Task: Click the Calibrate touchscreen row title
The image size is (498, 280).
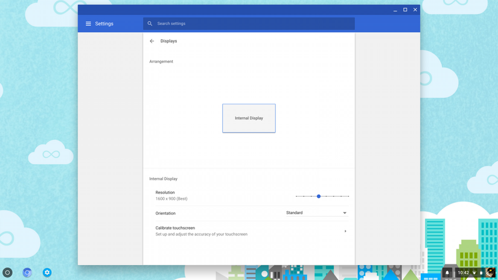Action: coord(175,228)
